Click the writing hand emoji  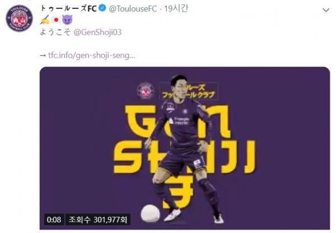pyautogui.click(x=45, y=20)
